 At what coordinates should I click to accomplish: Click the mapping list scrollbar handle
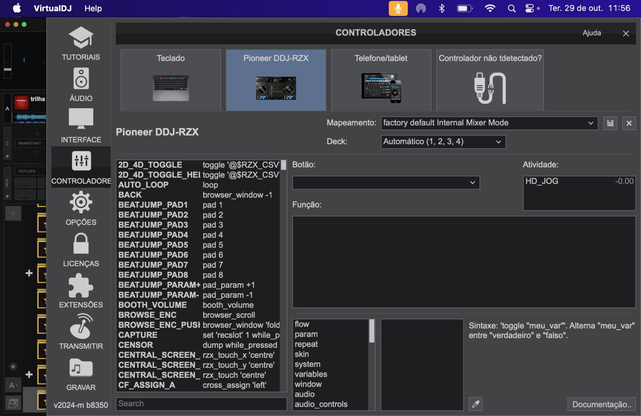click(284, 165)
